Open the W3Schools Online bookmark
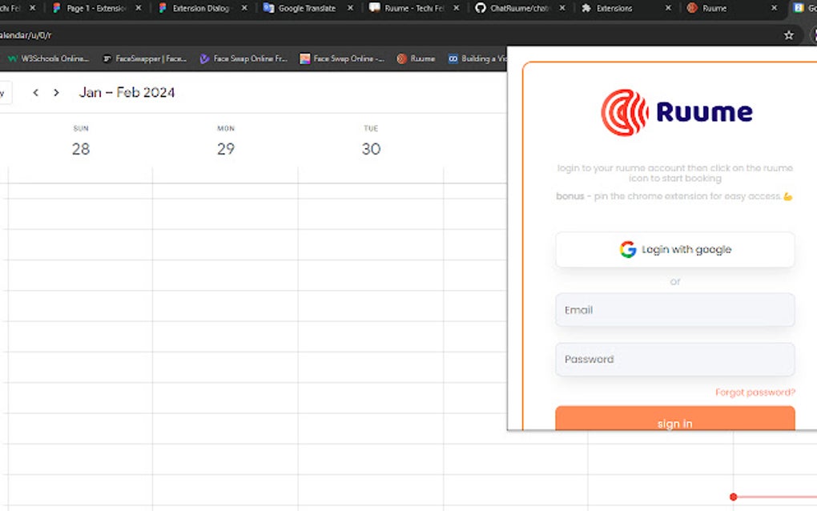The height and width of the screenshot is (511, 817). [x=48, y=58]
